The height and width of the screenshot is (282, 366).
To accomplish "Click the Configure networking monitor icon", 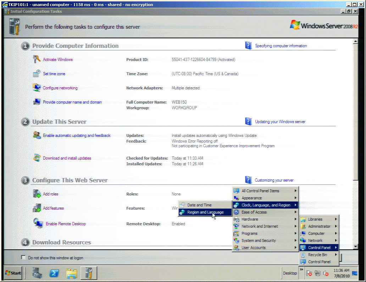I will pyautogui.click(x=37, y=88).
